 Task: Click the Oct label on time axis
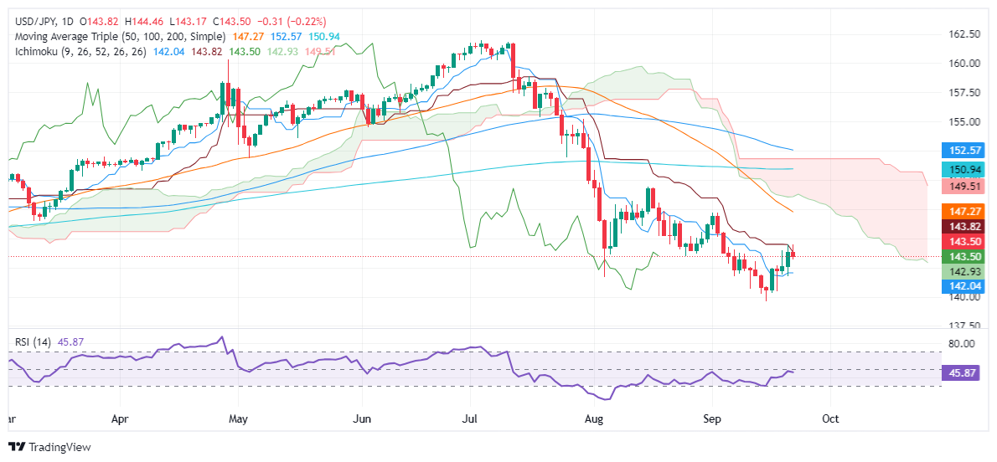[830, 417]
